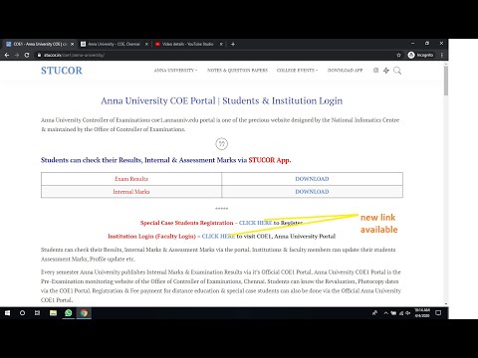478x358 pixels.
Task: Open File Explorer from the taskbar
Action: (53, 313)
